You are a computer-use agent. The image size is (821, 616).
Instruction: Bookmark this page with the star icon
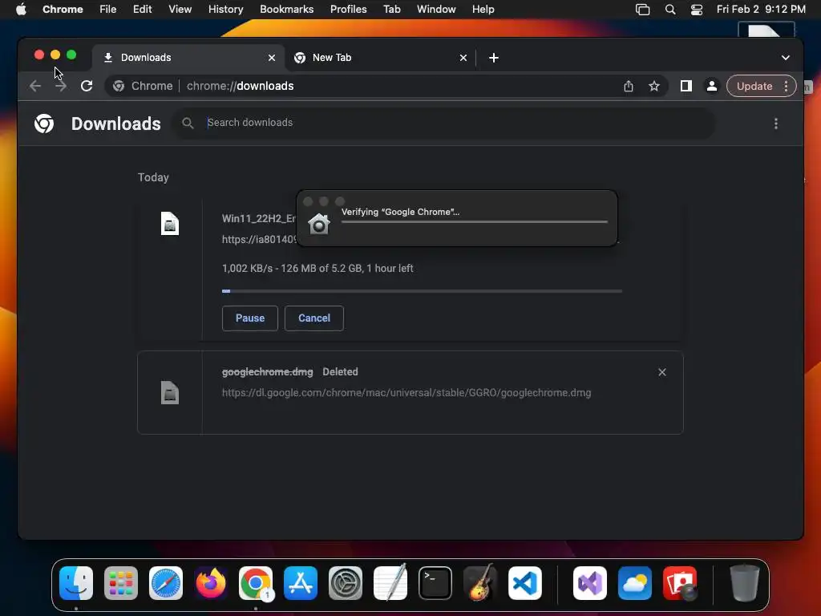[654, 87]
